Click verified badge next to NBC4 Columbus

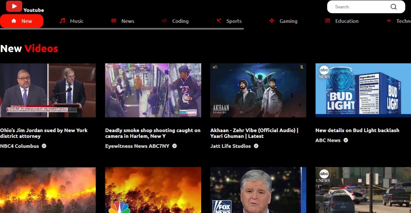[44, 146]
